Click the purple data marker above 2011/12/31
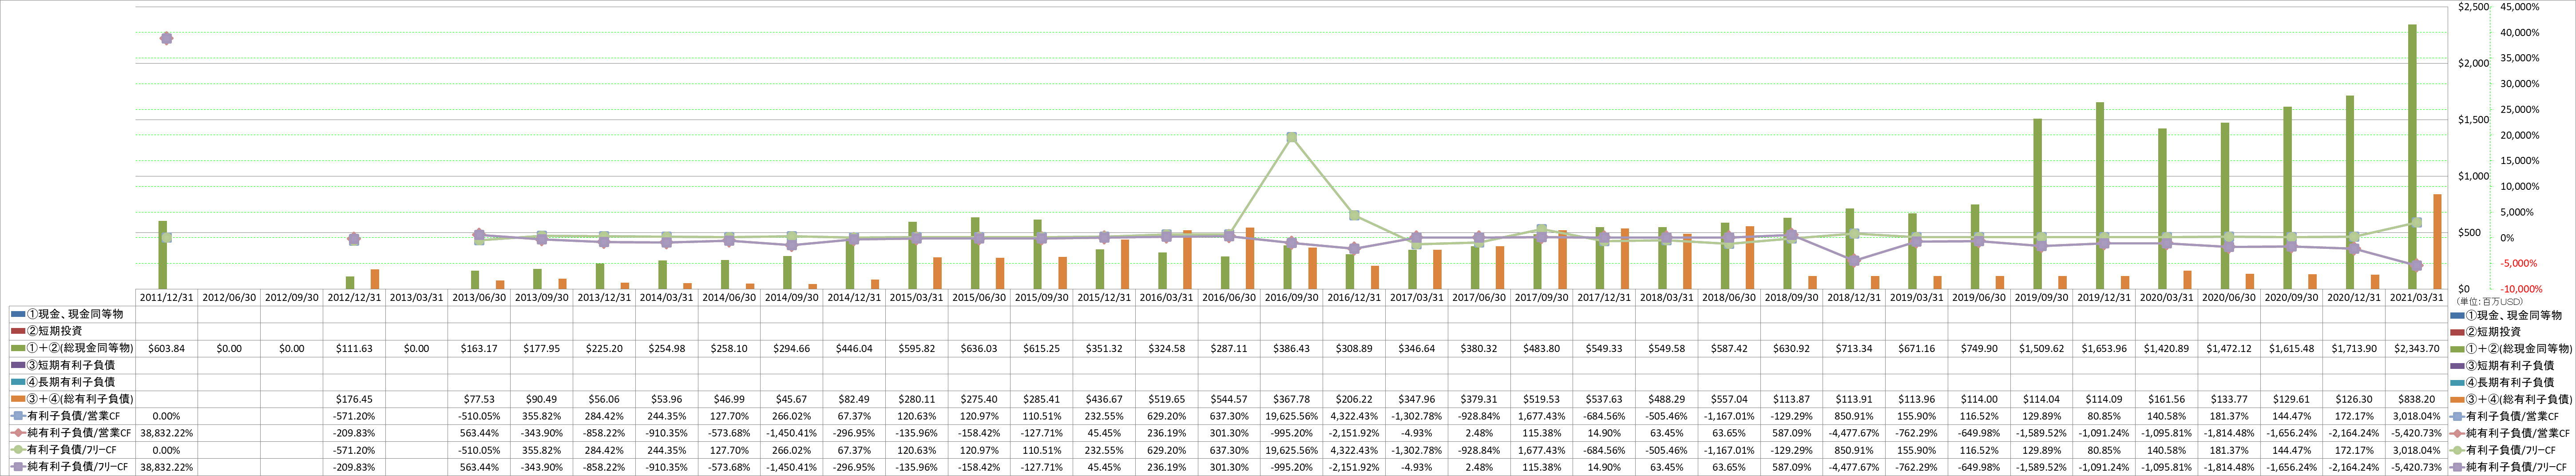2576x476 pixels. click(x=167, y=38)
